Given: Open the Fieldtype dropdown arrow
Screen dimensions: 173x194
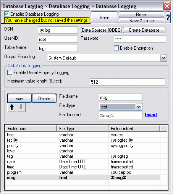Looking at the screenshot, I should [139, 107].
